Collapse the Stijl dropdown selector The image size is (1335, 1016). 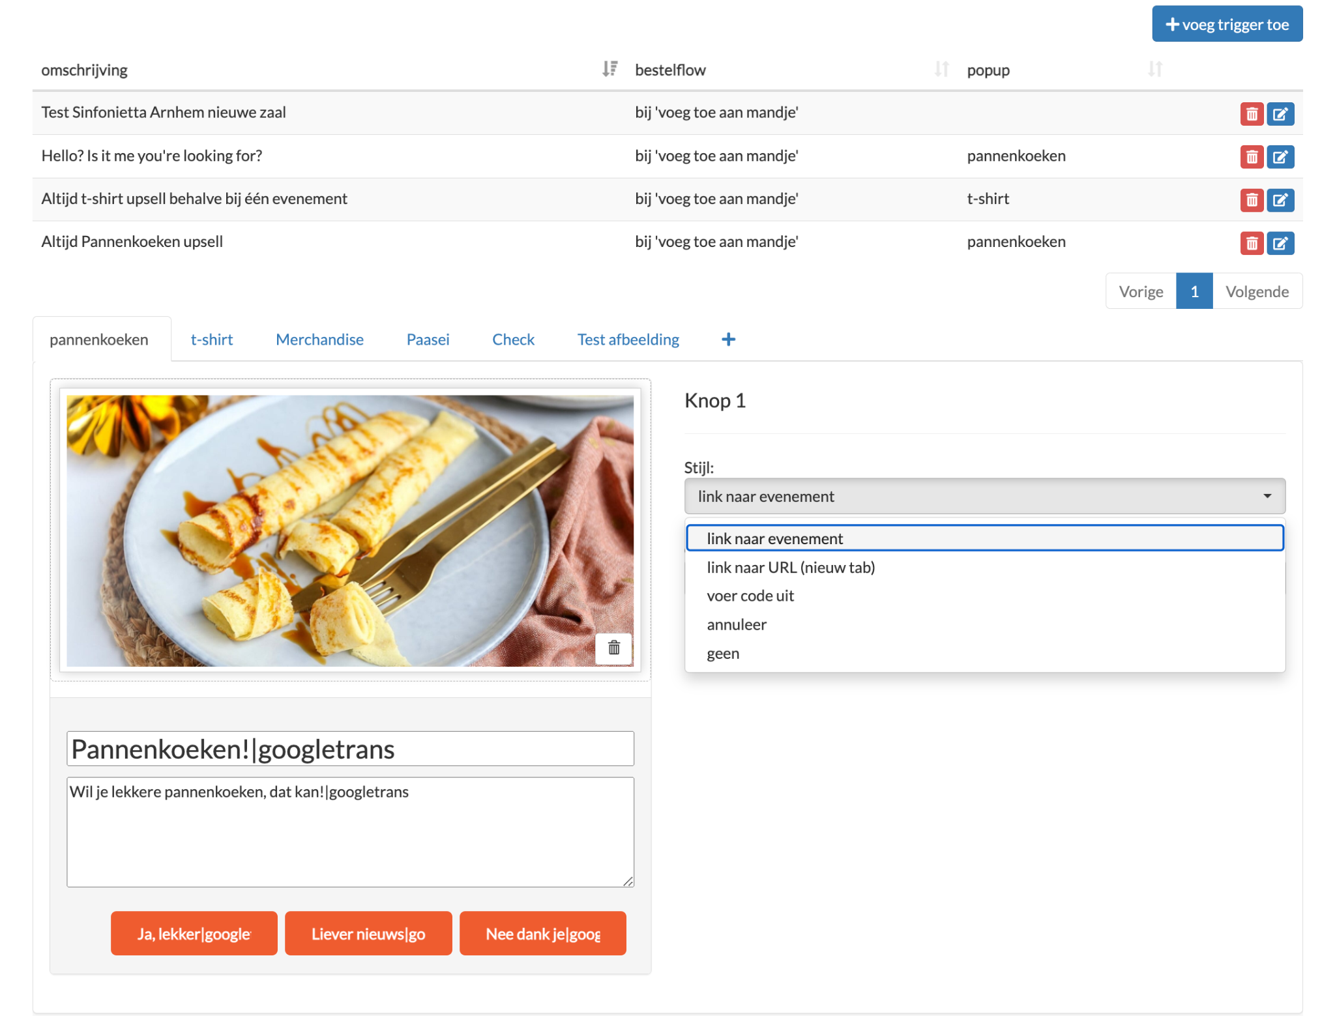point(984,497)
